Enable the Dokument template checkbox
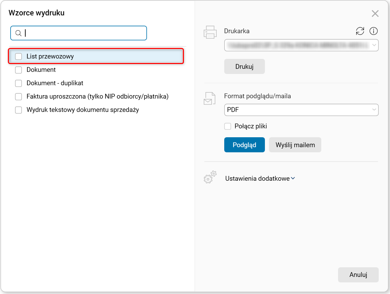This screenshot has width=390, height=294. click(18, 70)
